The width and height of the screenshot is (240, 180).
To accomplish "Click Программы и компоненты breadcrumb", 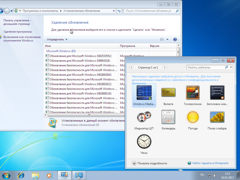I will click(x=40, y=11).
